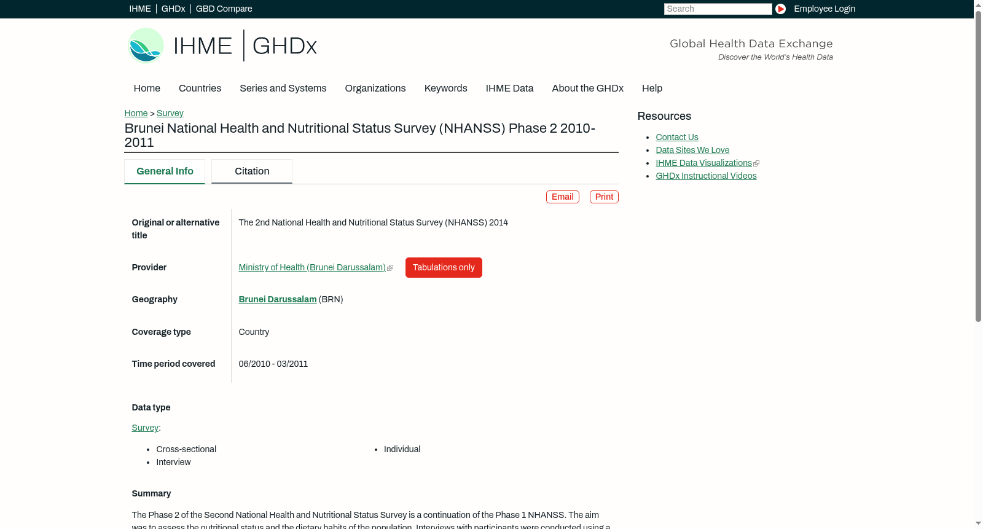983x529 pixels.
Task: Follow the Home breadcrumb link
Action: click(x=136, y=113)
